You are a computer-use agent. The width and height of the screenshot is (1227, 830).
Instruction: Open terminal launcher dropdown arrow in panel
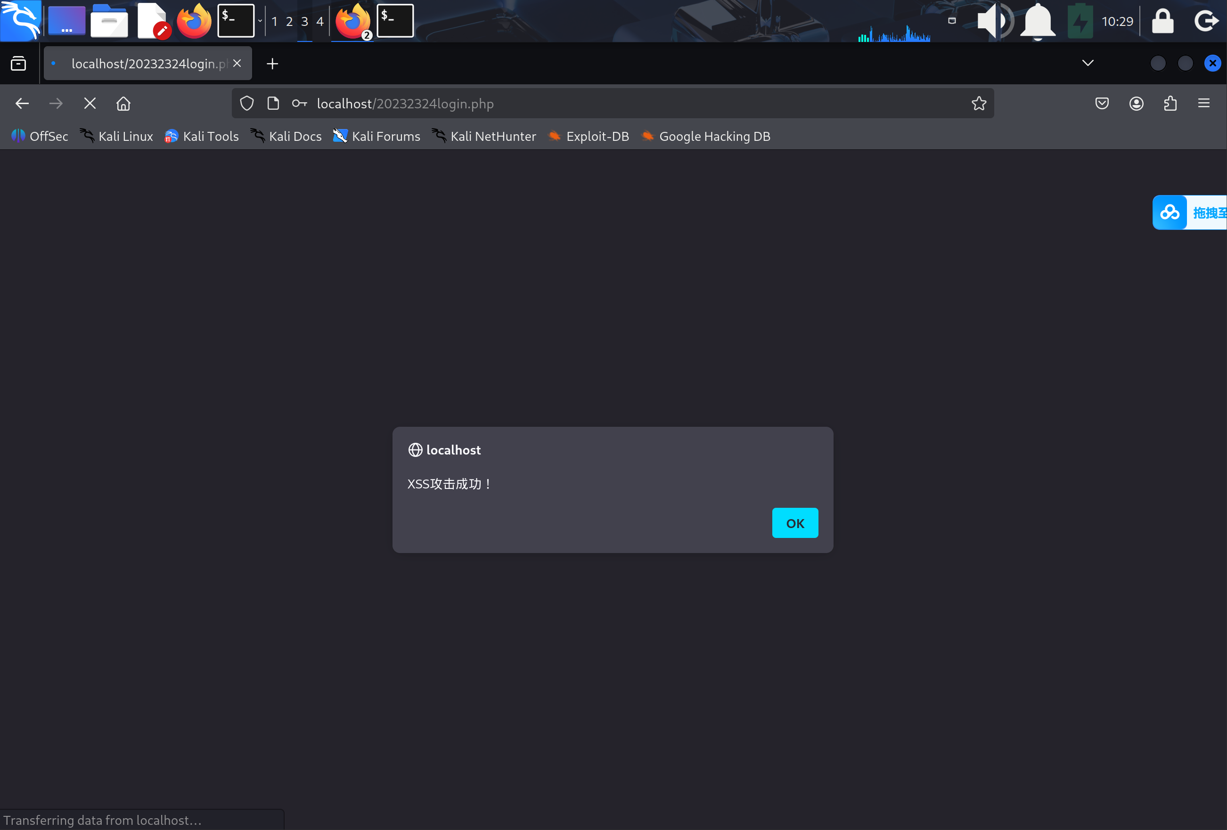pyautogui.click(x=260, y=21)
